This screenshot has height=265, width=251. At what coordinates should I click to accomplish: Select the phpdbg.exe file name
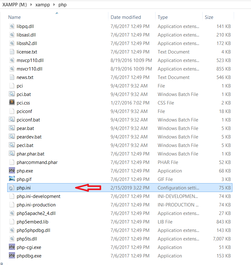click(x=29, y=256)
